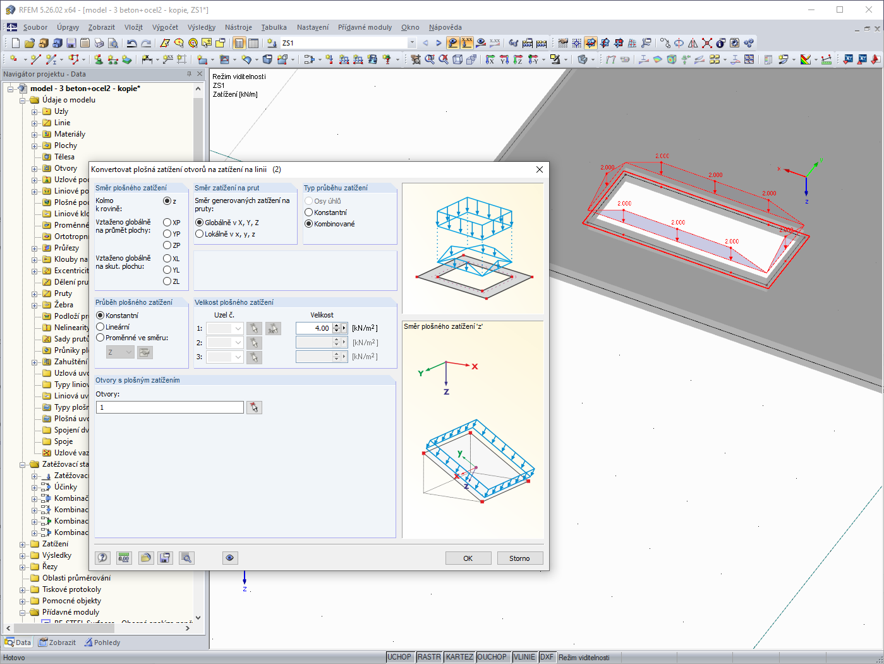Click the red Delete cross icon in toolbar
This screenshot has height=664, width=884.
(707, 43)
